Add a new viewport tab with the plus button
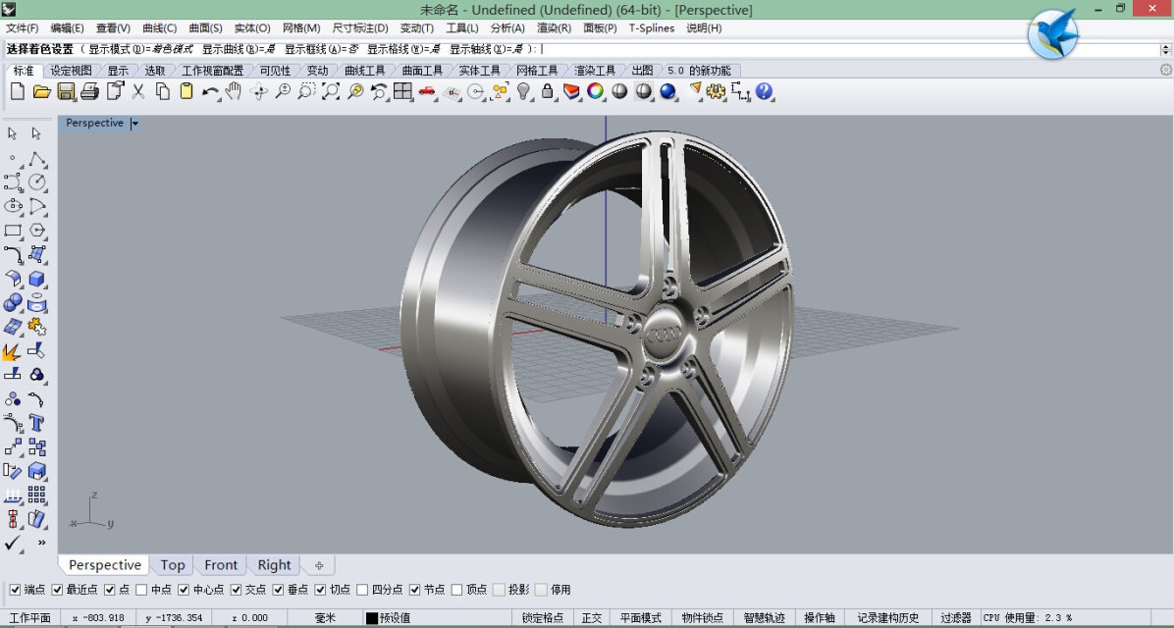The image size is (1174, 628). [319, 565]
